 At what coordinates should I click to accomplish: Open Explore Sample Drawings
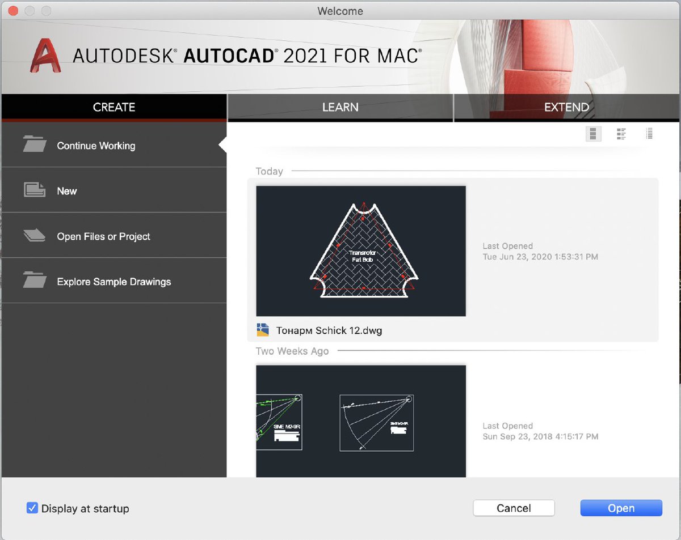click(x=113, y=282)
